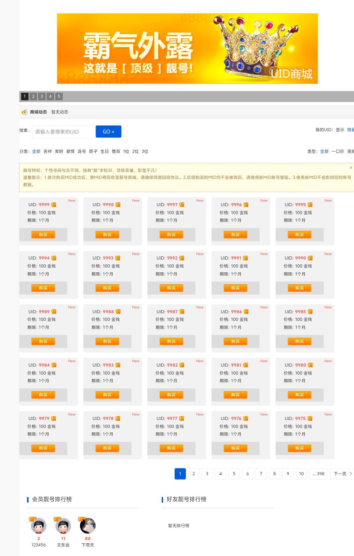Viewport: 354px width, 556px height.
Task: Click 显示 next to 我的UID
Action: [x=340, y=130]
